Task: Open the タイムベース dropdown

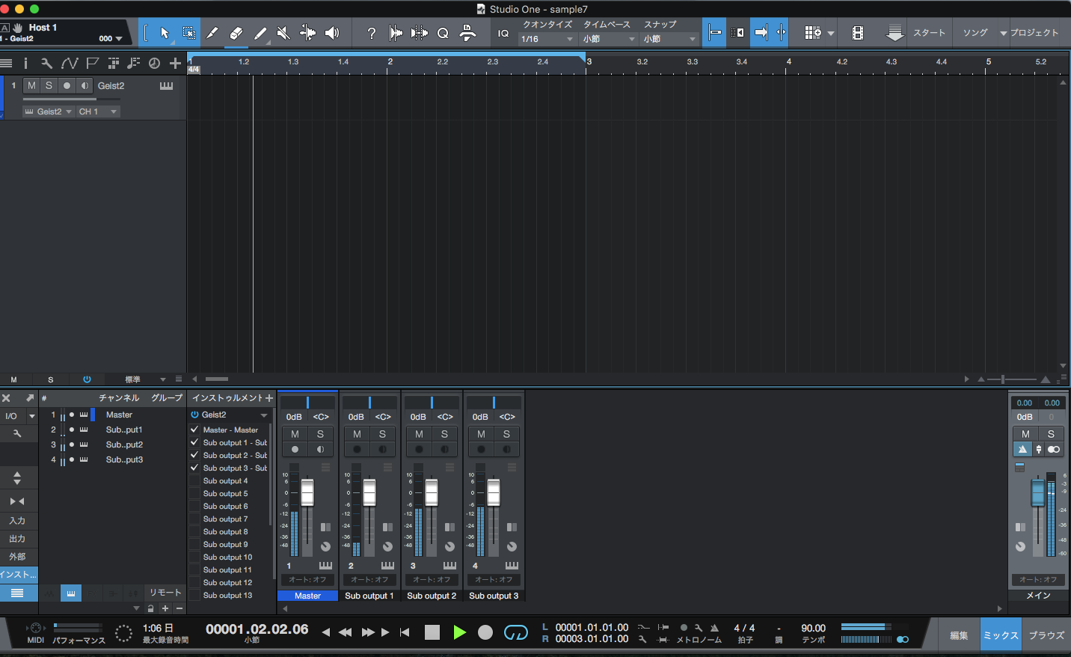Action: [609, 39]
